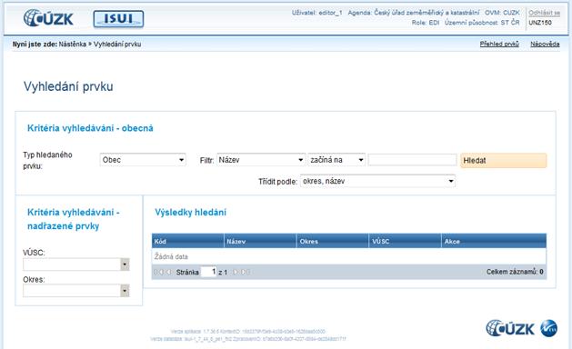Open the Nápověda help link

(x=545, y=45)
